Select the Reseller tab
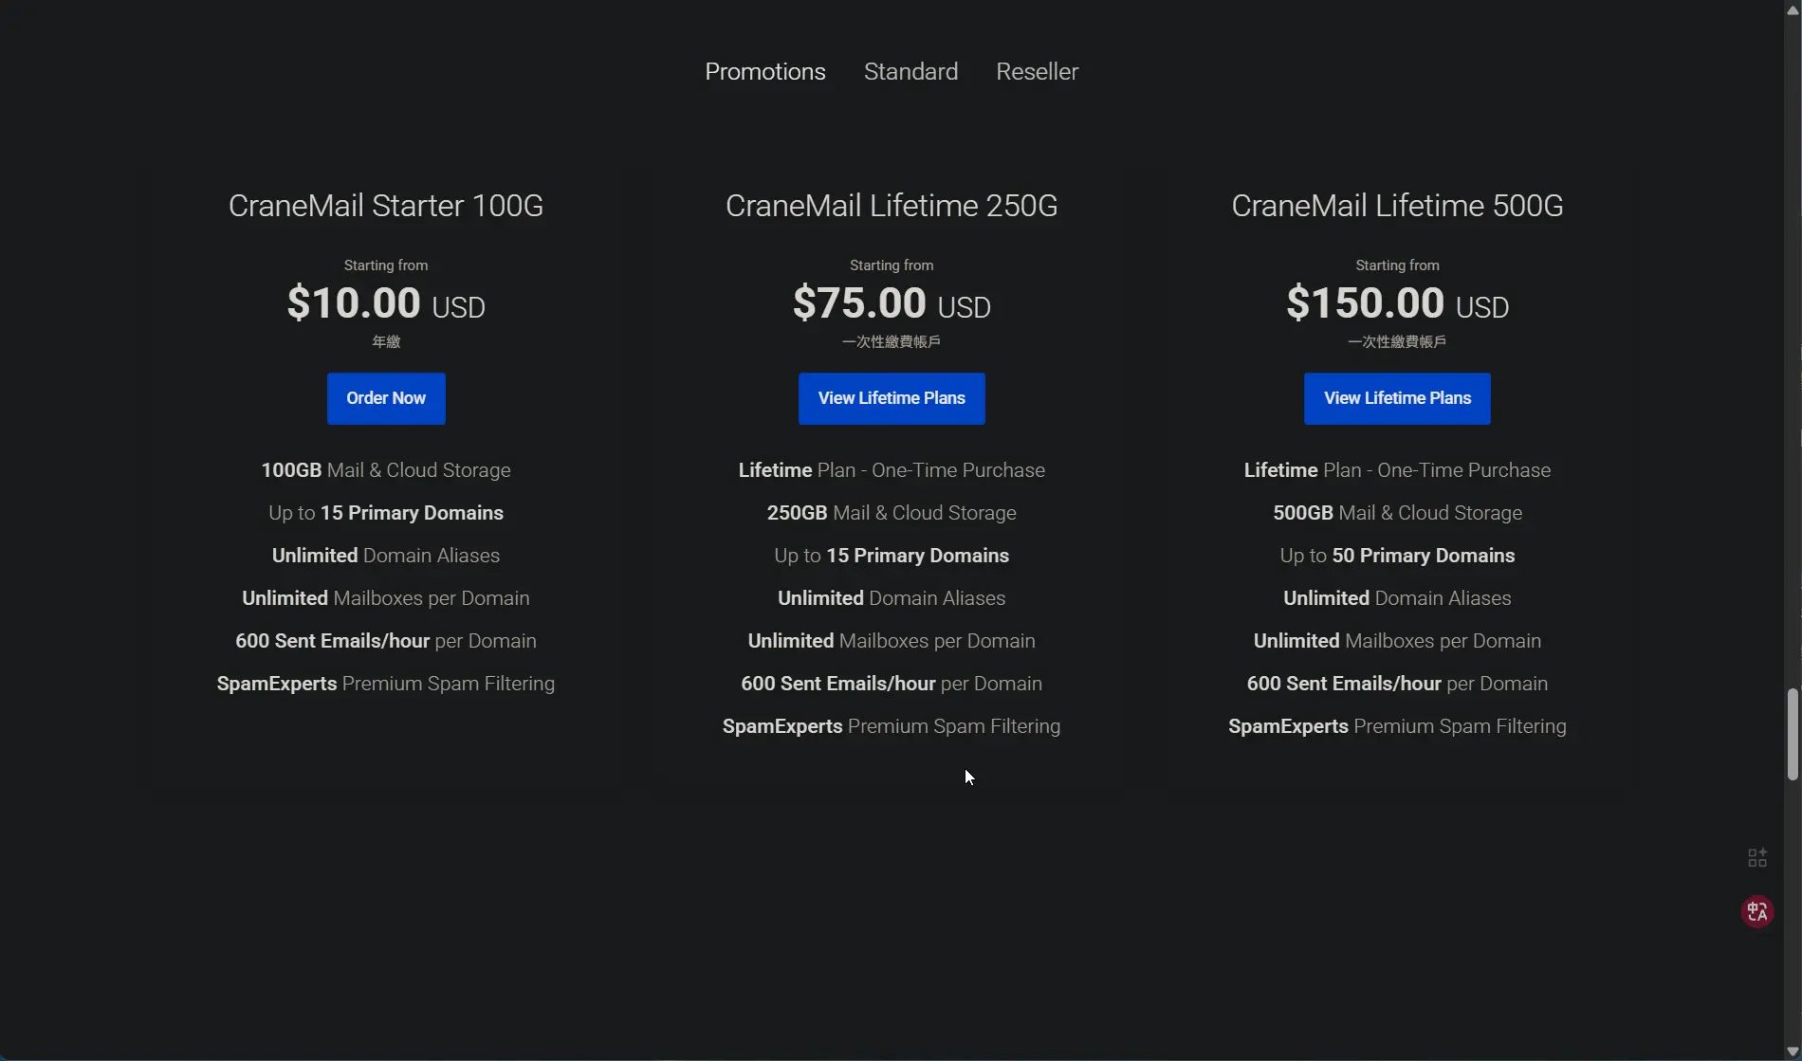The width and height of the screenshot is (1802, 1061). click(x=1037, y=72)
